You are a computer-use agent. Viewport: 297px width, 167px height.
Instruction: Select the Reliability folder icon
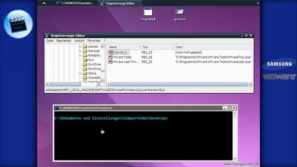tap(85, 55)
